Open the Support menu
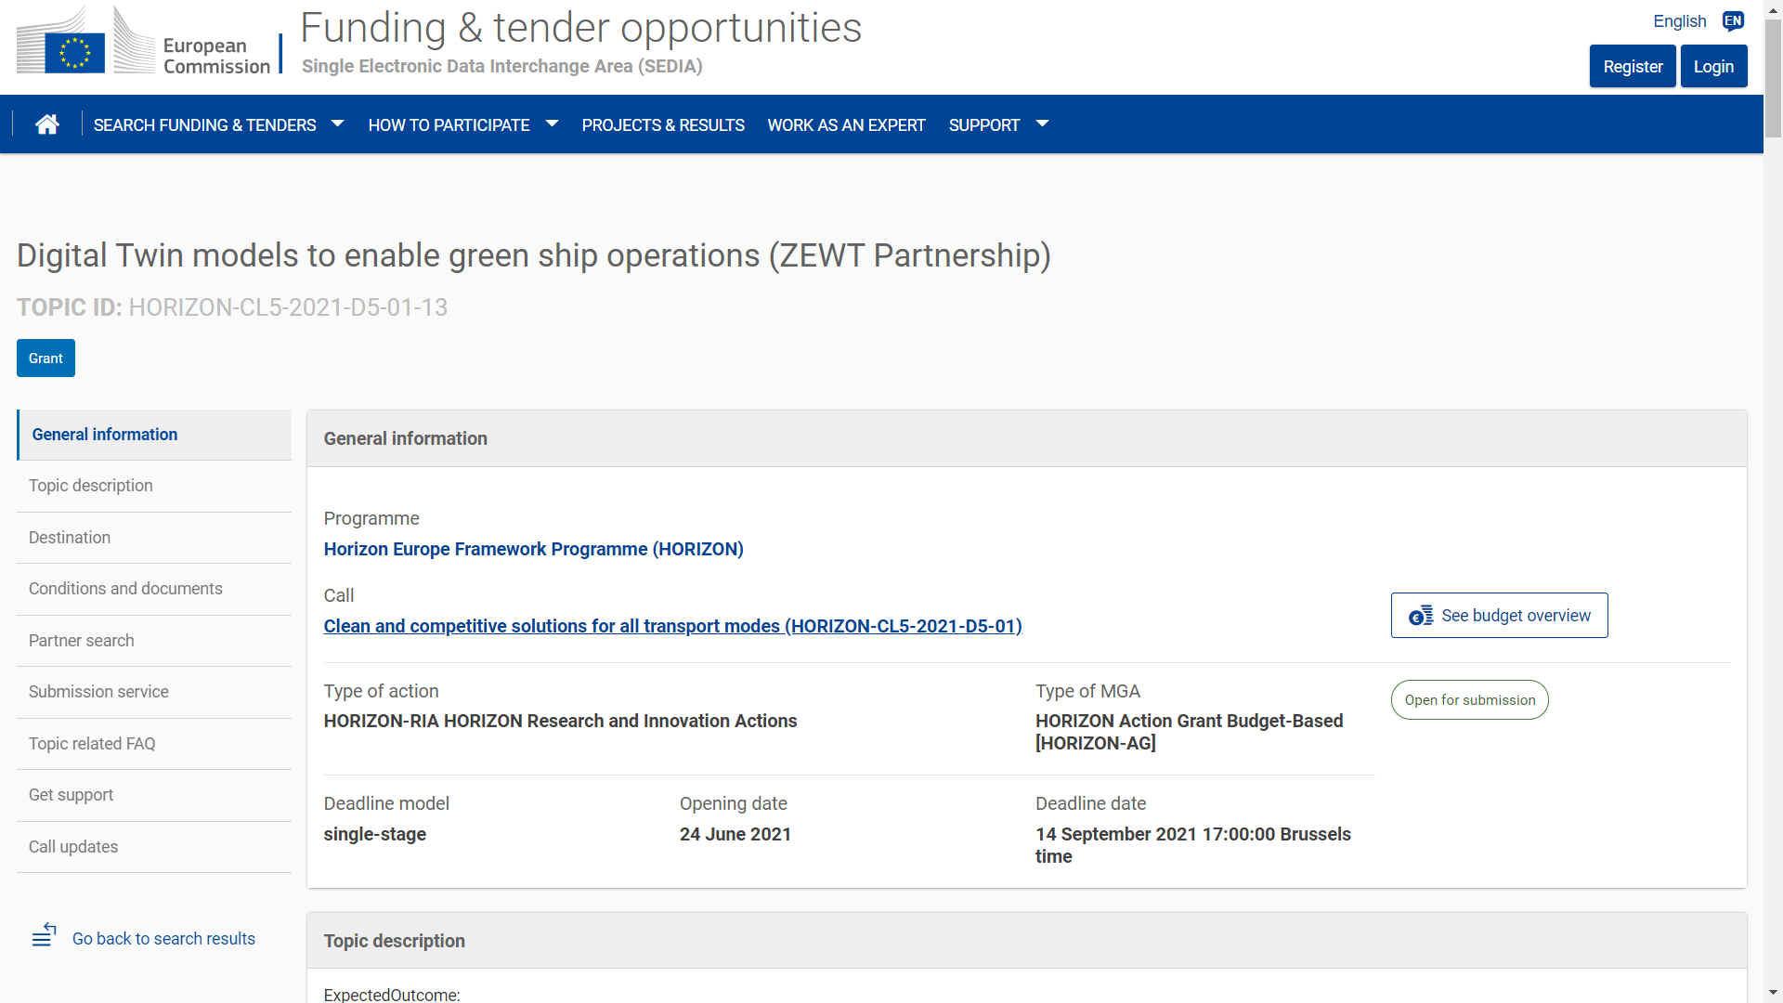Image resolution: width=1783 pixels, height=1003 pixels. pyautogui.click(x=984, y=125)
